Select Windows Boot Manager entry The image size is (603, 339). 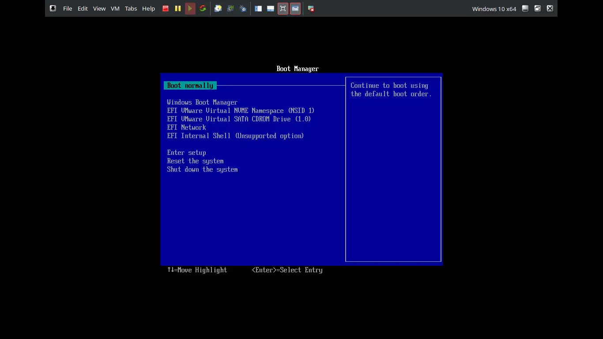[202, 102]
